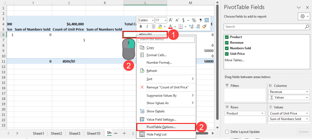Uncheck the Revenue field checkbox
Viewport: 312px width, 139px height.
[x=227, y=42]
